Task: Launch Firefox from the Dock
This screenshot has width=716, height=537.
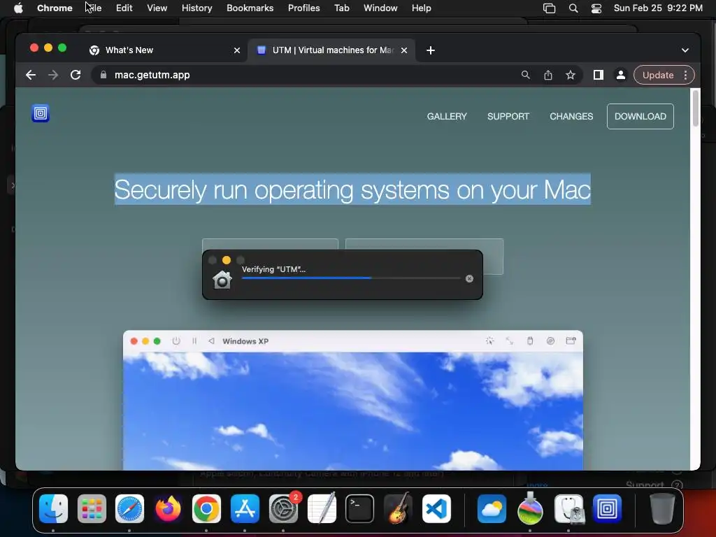Action: coord(168,508)
